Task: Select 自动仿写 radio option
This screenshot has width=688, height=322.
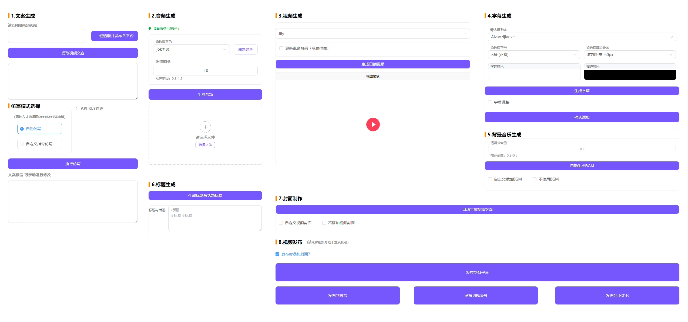Action: click(x=22, y=129)
